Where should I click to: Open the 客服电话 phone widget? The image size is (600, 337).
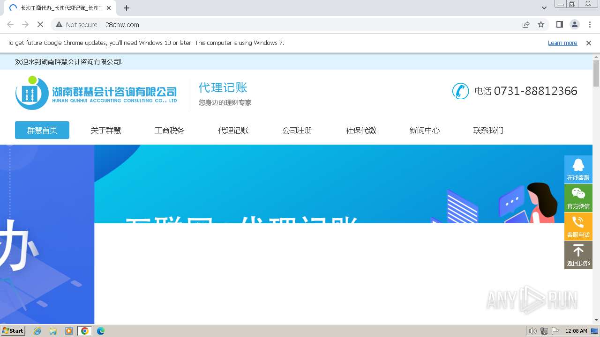point(578,227)
